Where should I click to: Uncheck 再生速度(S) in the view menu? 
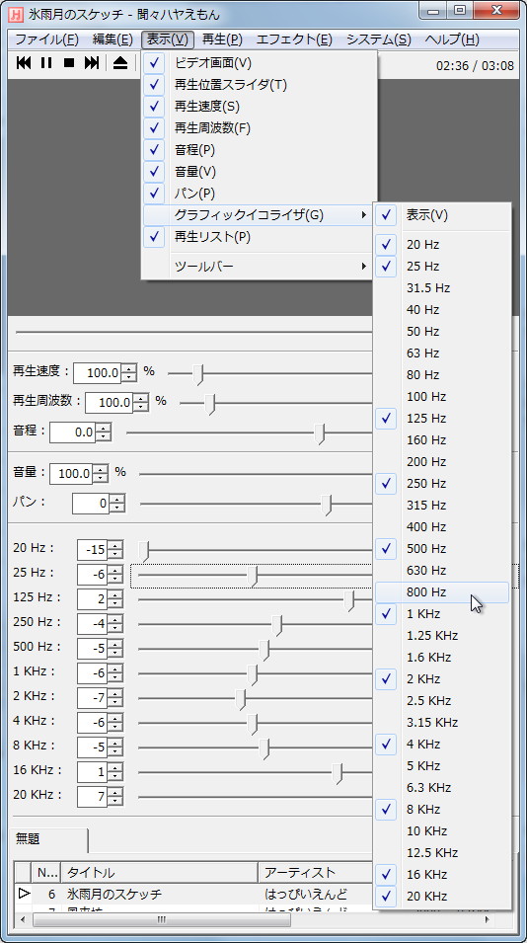click(x=259, y=107)
